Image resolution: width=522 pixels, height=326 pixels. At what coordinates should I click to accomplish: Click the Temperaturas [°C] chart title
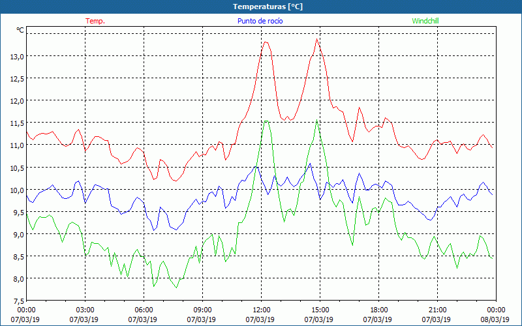tap(268, 7)
